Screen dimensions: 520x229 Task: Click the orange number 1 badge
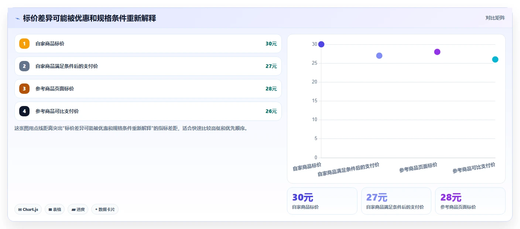24,44
